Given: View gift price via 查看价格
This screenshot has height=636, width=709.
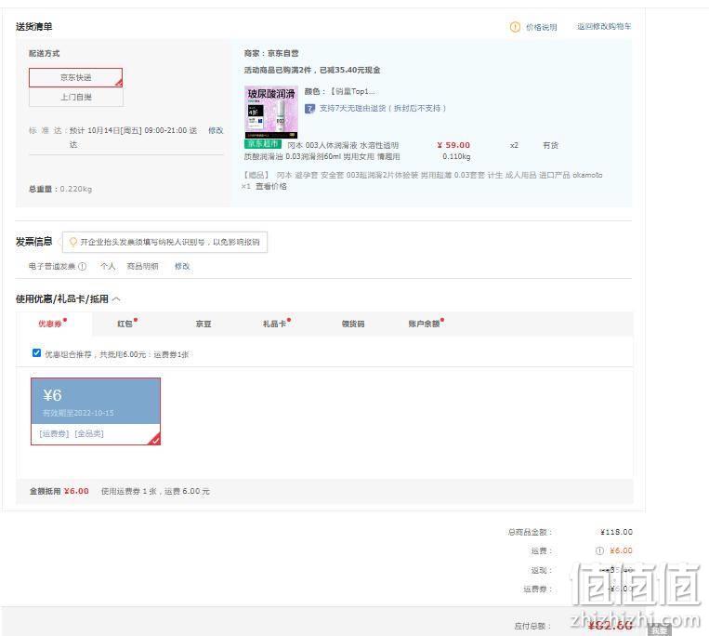Looking at the screenshot, I should [x=271, y=186].
